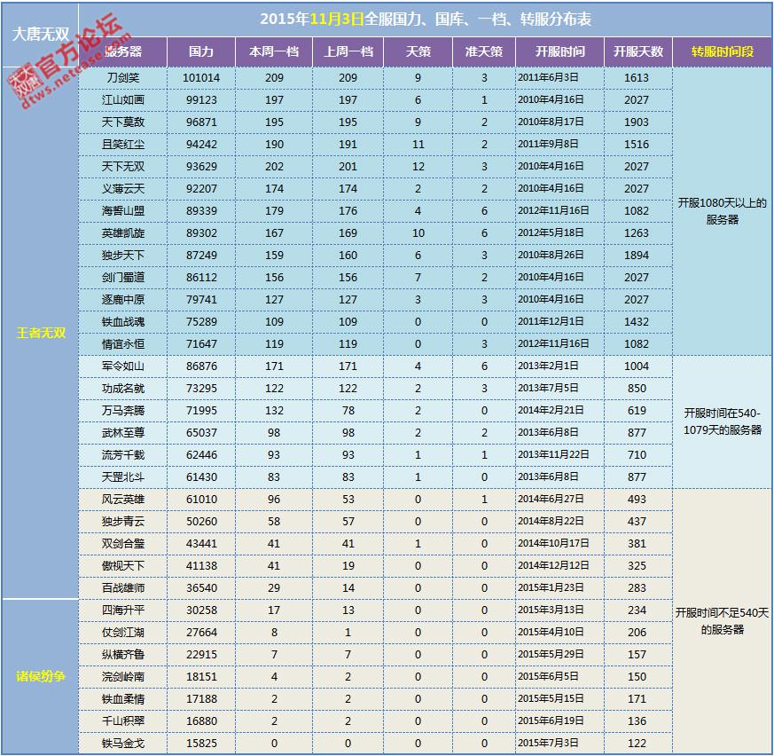Screen dimensions: 774x756
Task: Click open date 2011年6月3日
Action: click(x=548, y=77)
